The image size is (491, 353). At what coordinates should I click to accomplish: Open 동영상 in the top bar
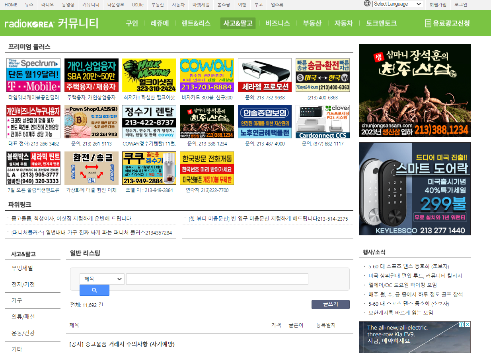coord(68,5)
